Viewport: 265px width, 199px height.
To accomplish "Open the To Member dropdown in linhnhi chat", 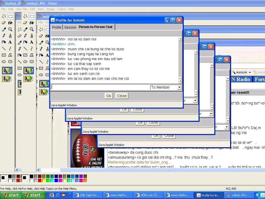I will pyautogui.click(x=179, y=87).
